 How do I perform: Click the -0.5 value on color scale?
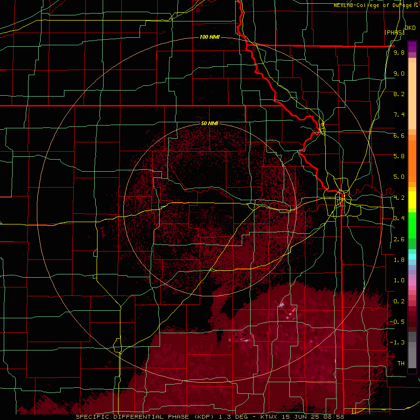pos(397,322)
